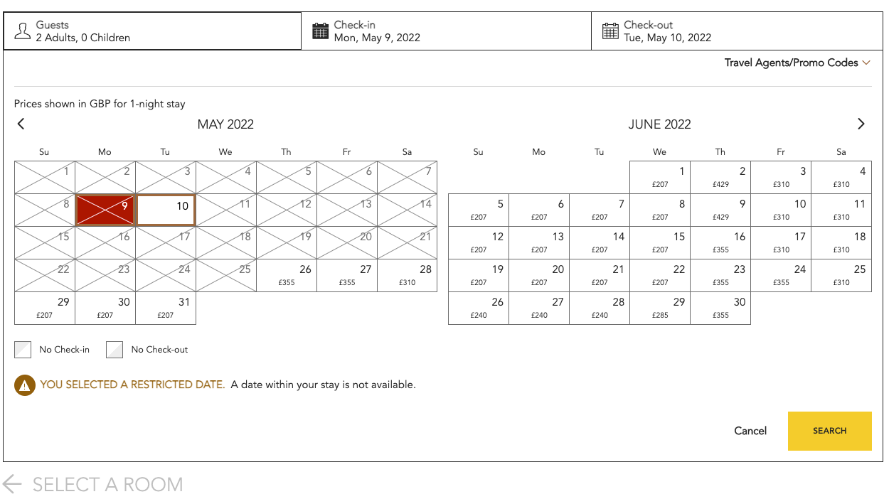
Task: Click the crossed-out May 9 selected date
Action: [x=105, y=208]
